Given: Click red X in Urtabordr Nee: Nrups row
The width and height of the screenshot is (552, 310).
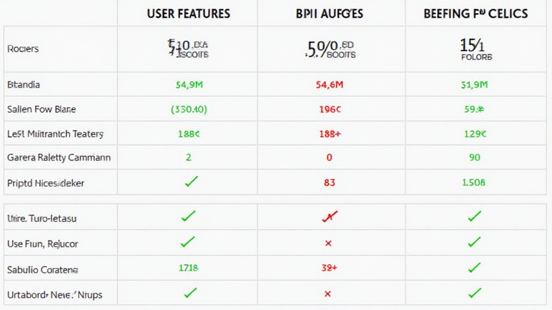Looking at the screenshot, I should (328, 294).
